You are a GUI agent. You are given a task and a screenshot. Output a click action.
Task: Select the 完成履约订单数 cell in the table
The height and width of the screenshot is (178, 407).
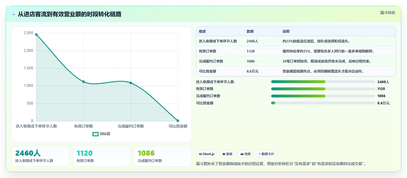[x=211, y=61]
